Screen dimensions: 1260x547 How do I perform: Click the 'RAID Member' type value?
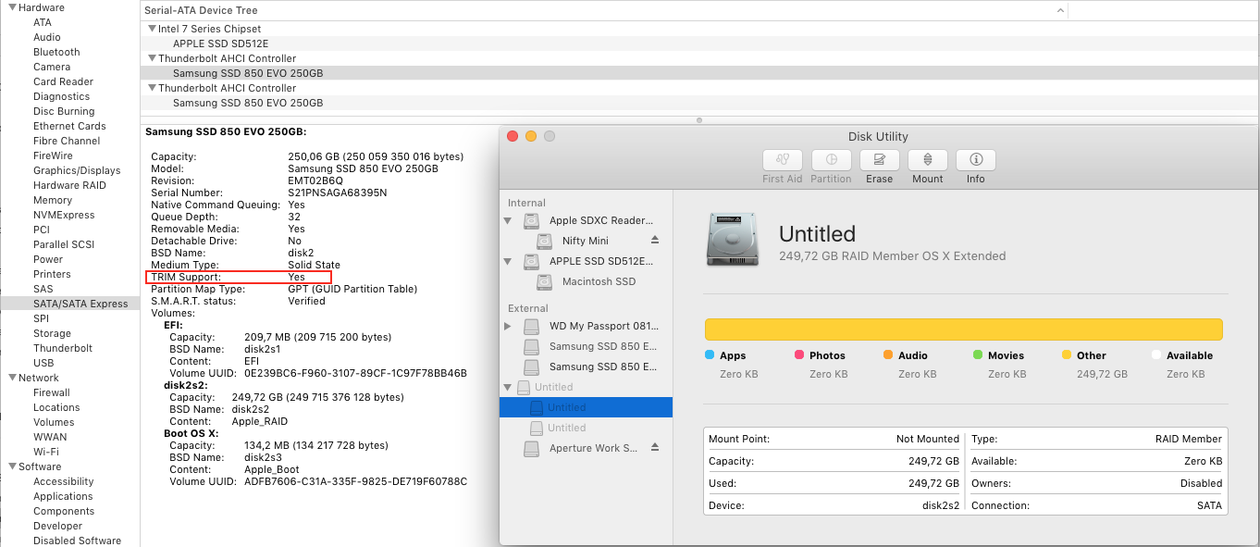click(1189, 439)
